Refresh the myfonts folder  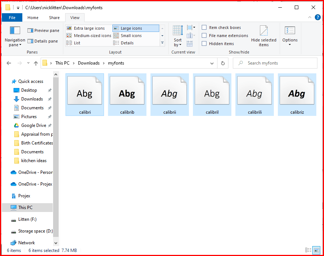click(x=223, y=63)
